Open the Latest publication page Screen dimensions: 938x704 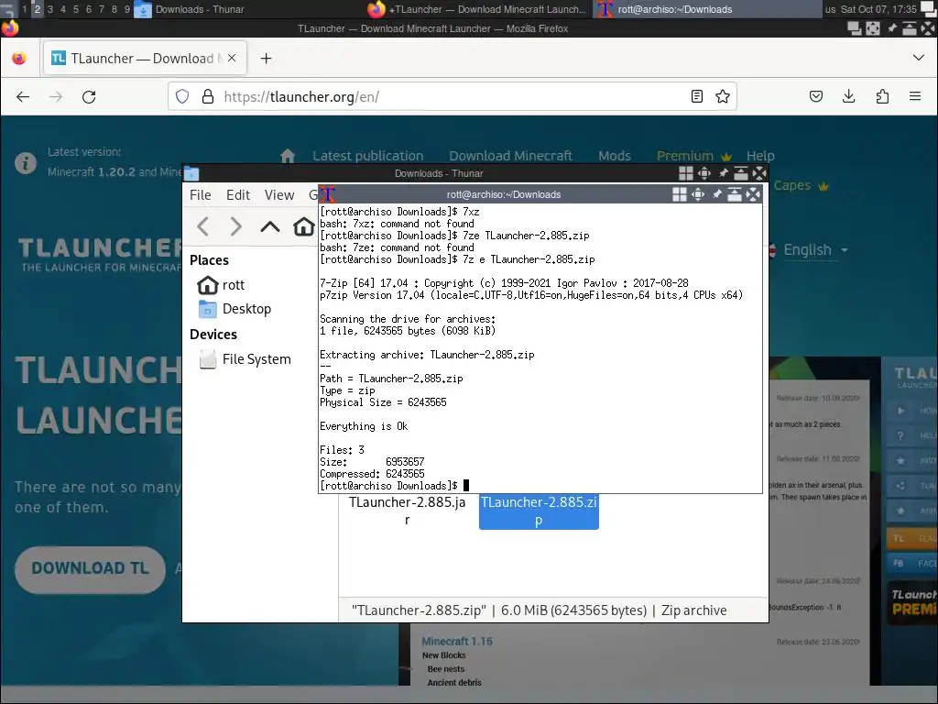coord(367,156)
